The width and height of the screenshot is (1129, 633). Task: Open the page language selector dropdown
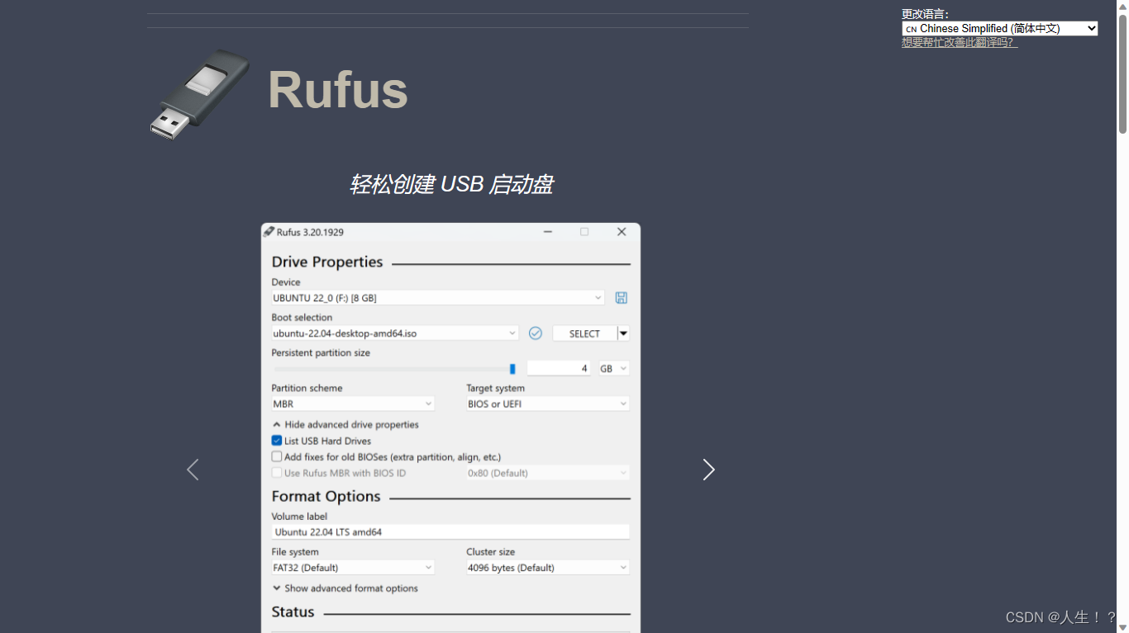(x=1000, y=28)
